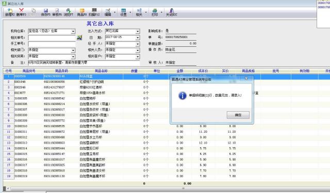Expand the 编辑 toolbar dropdown arrow

point(114,12)
